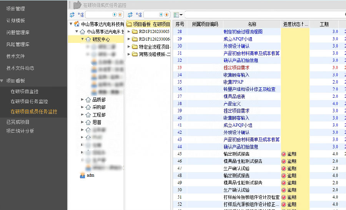Open list view dropdown in task grid toolbar

tap(178, 15)
